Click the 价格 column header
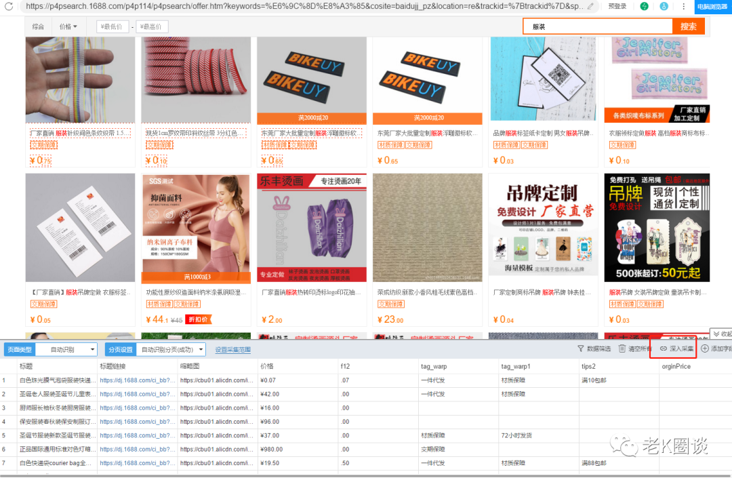732x478 pixels. pyautogui.click(x=267, y=366)
